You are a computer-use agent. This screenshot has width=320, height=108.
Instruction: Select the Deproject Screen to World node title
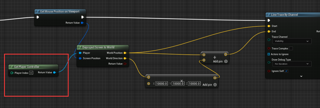click(98, 47)
